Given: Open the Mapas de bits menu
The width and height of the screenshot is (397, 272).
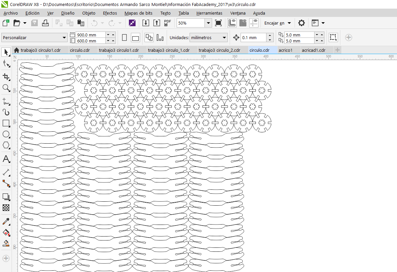Looking at the screenshot, I should coord(139,13).
